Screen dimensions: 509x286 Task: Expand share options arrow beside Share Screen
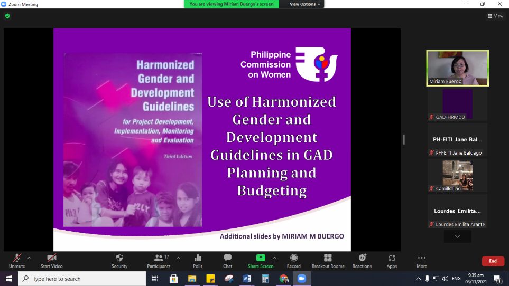pos(275,258)
